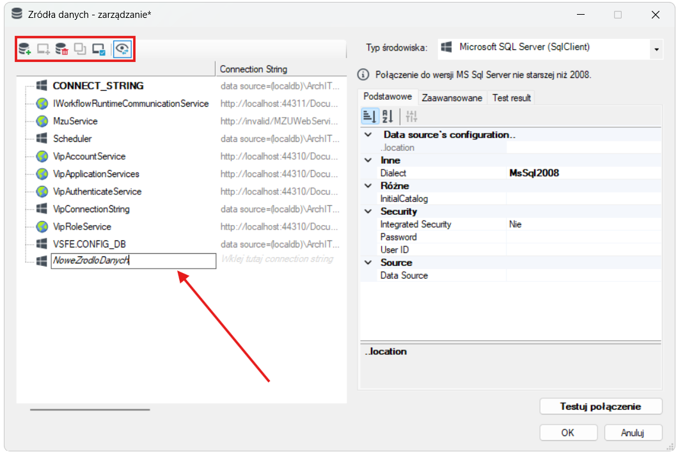This screenshot has height=452, width=678.
Task: Click the monitor-with-checkmark toolbar icon
Action: coord(99,49)
